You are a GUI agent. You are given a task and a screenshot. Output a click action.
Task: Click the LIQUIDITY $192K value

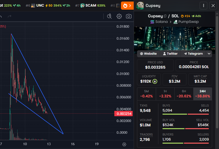coord(146,81)
